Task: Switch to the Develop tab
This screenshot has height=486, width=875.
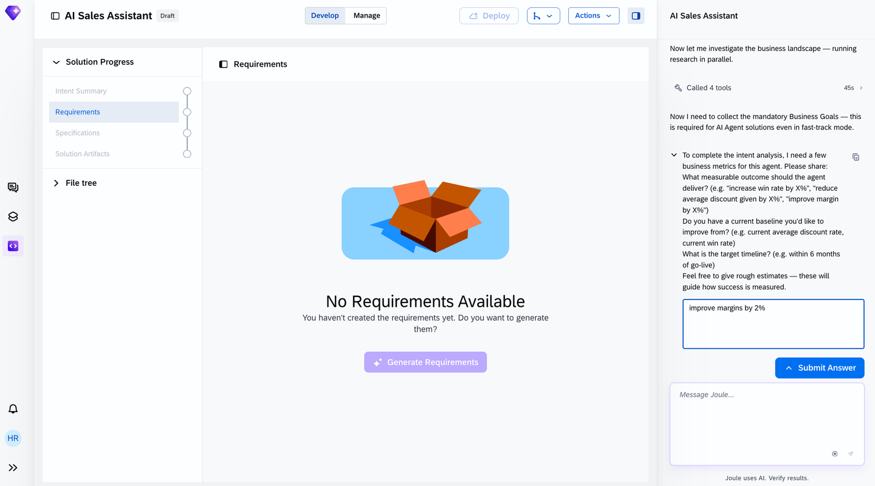Action: tap(325, 16)
